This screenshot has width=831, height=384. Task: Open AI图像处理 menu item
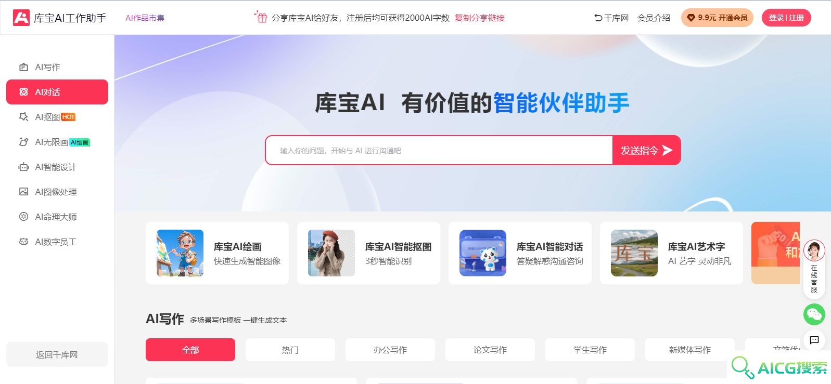(x=57, y=192)
